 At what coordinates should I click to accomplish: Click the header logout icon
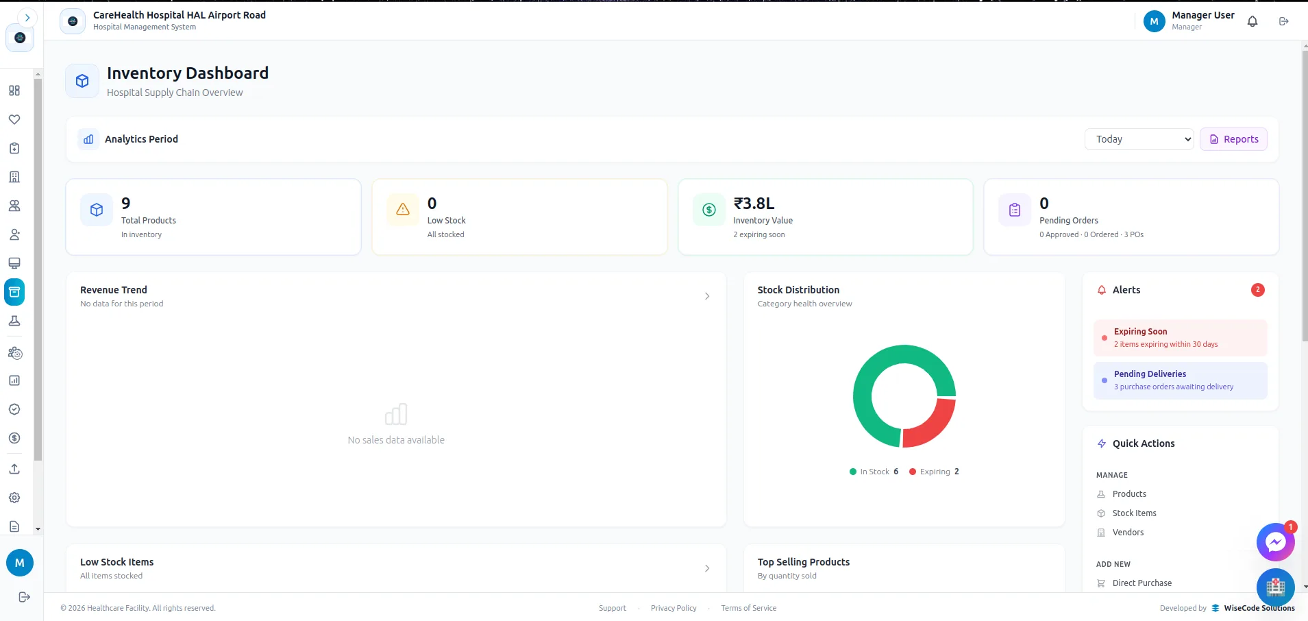1284,21
